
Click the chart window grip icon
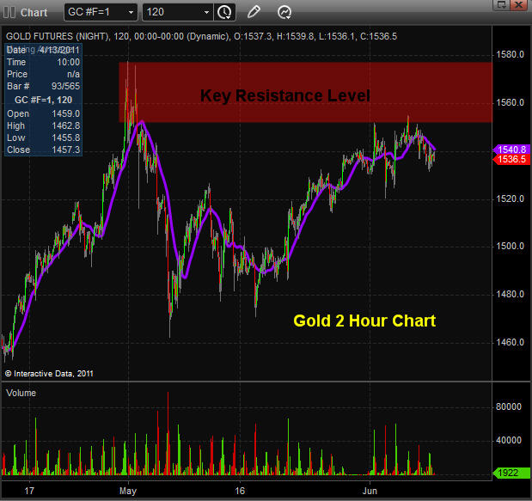(10, 12)
